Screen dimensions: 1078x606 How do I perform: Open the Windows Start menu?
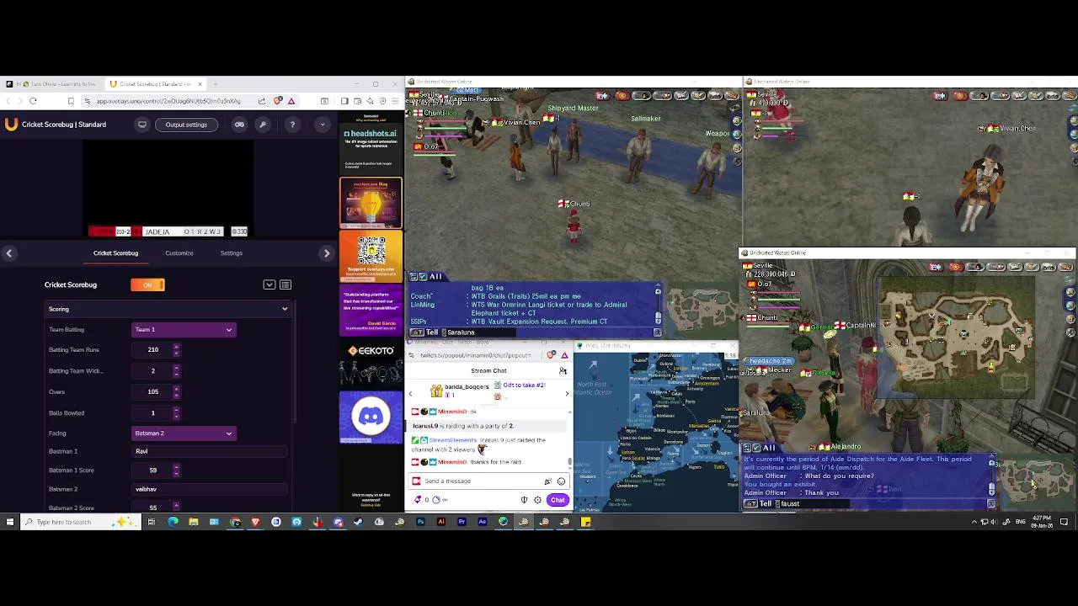(9, 522)
